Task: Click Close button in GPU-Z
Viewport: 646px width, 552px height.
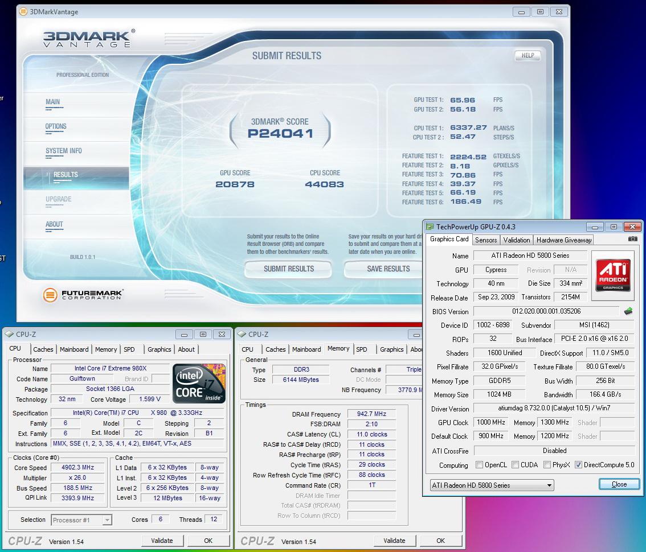Action: pyautogui.click(x=619, y=484)
